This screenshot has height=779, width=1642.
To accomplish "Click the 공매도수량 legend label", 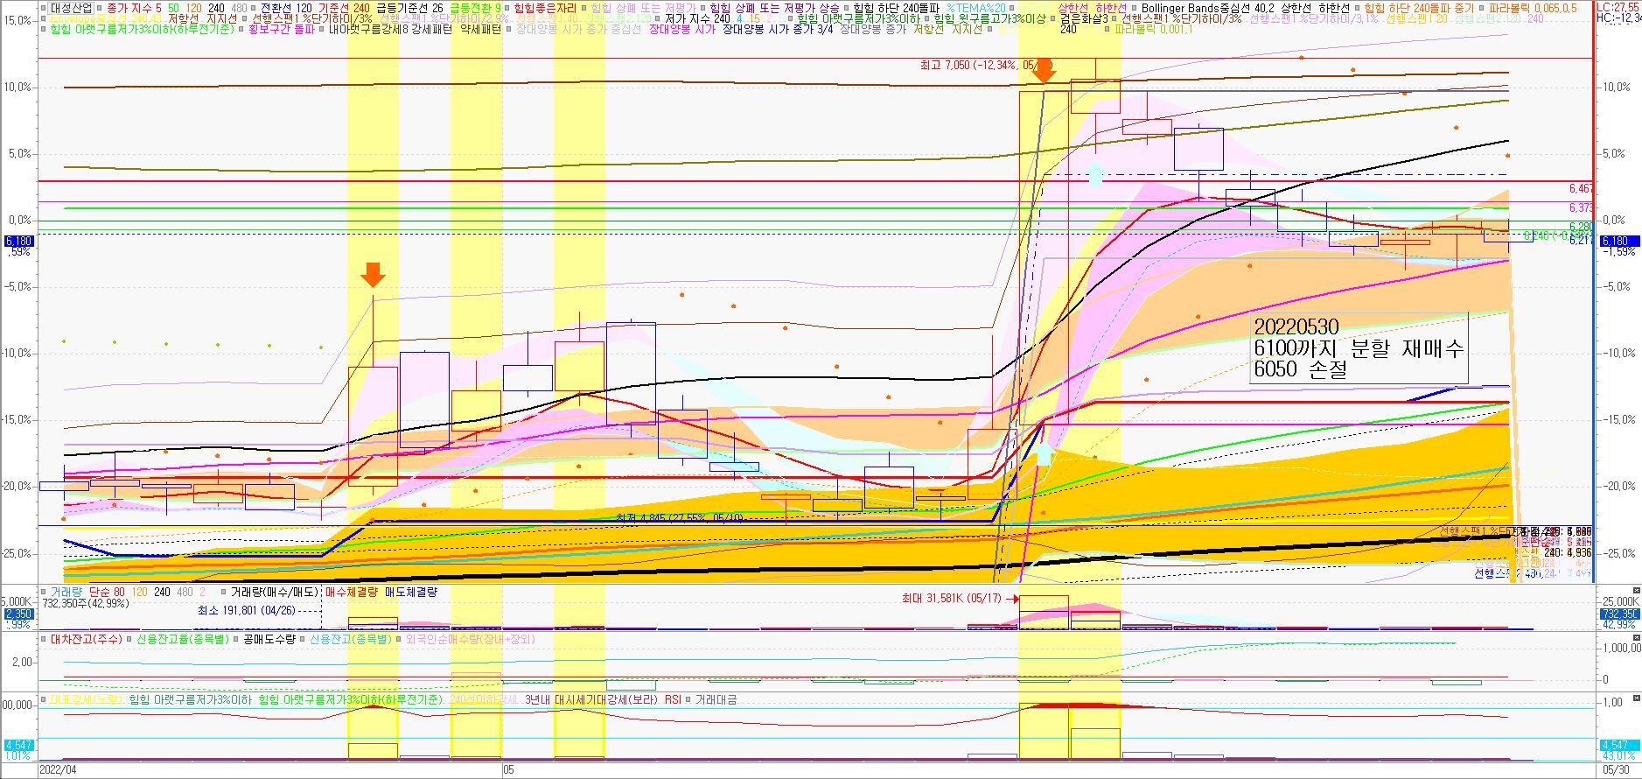I will (x=269, y=639).
